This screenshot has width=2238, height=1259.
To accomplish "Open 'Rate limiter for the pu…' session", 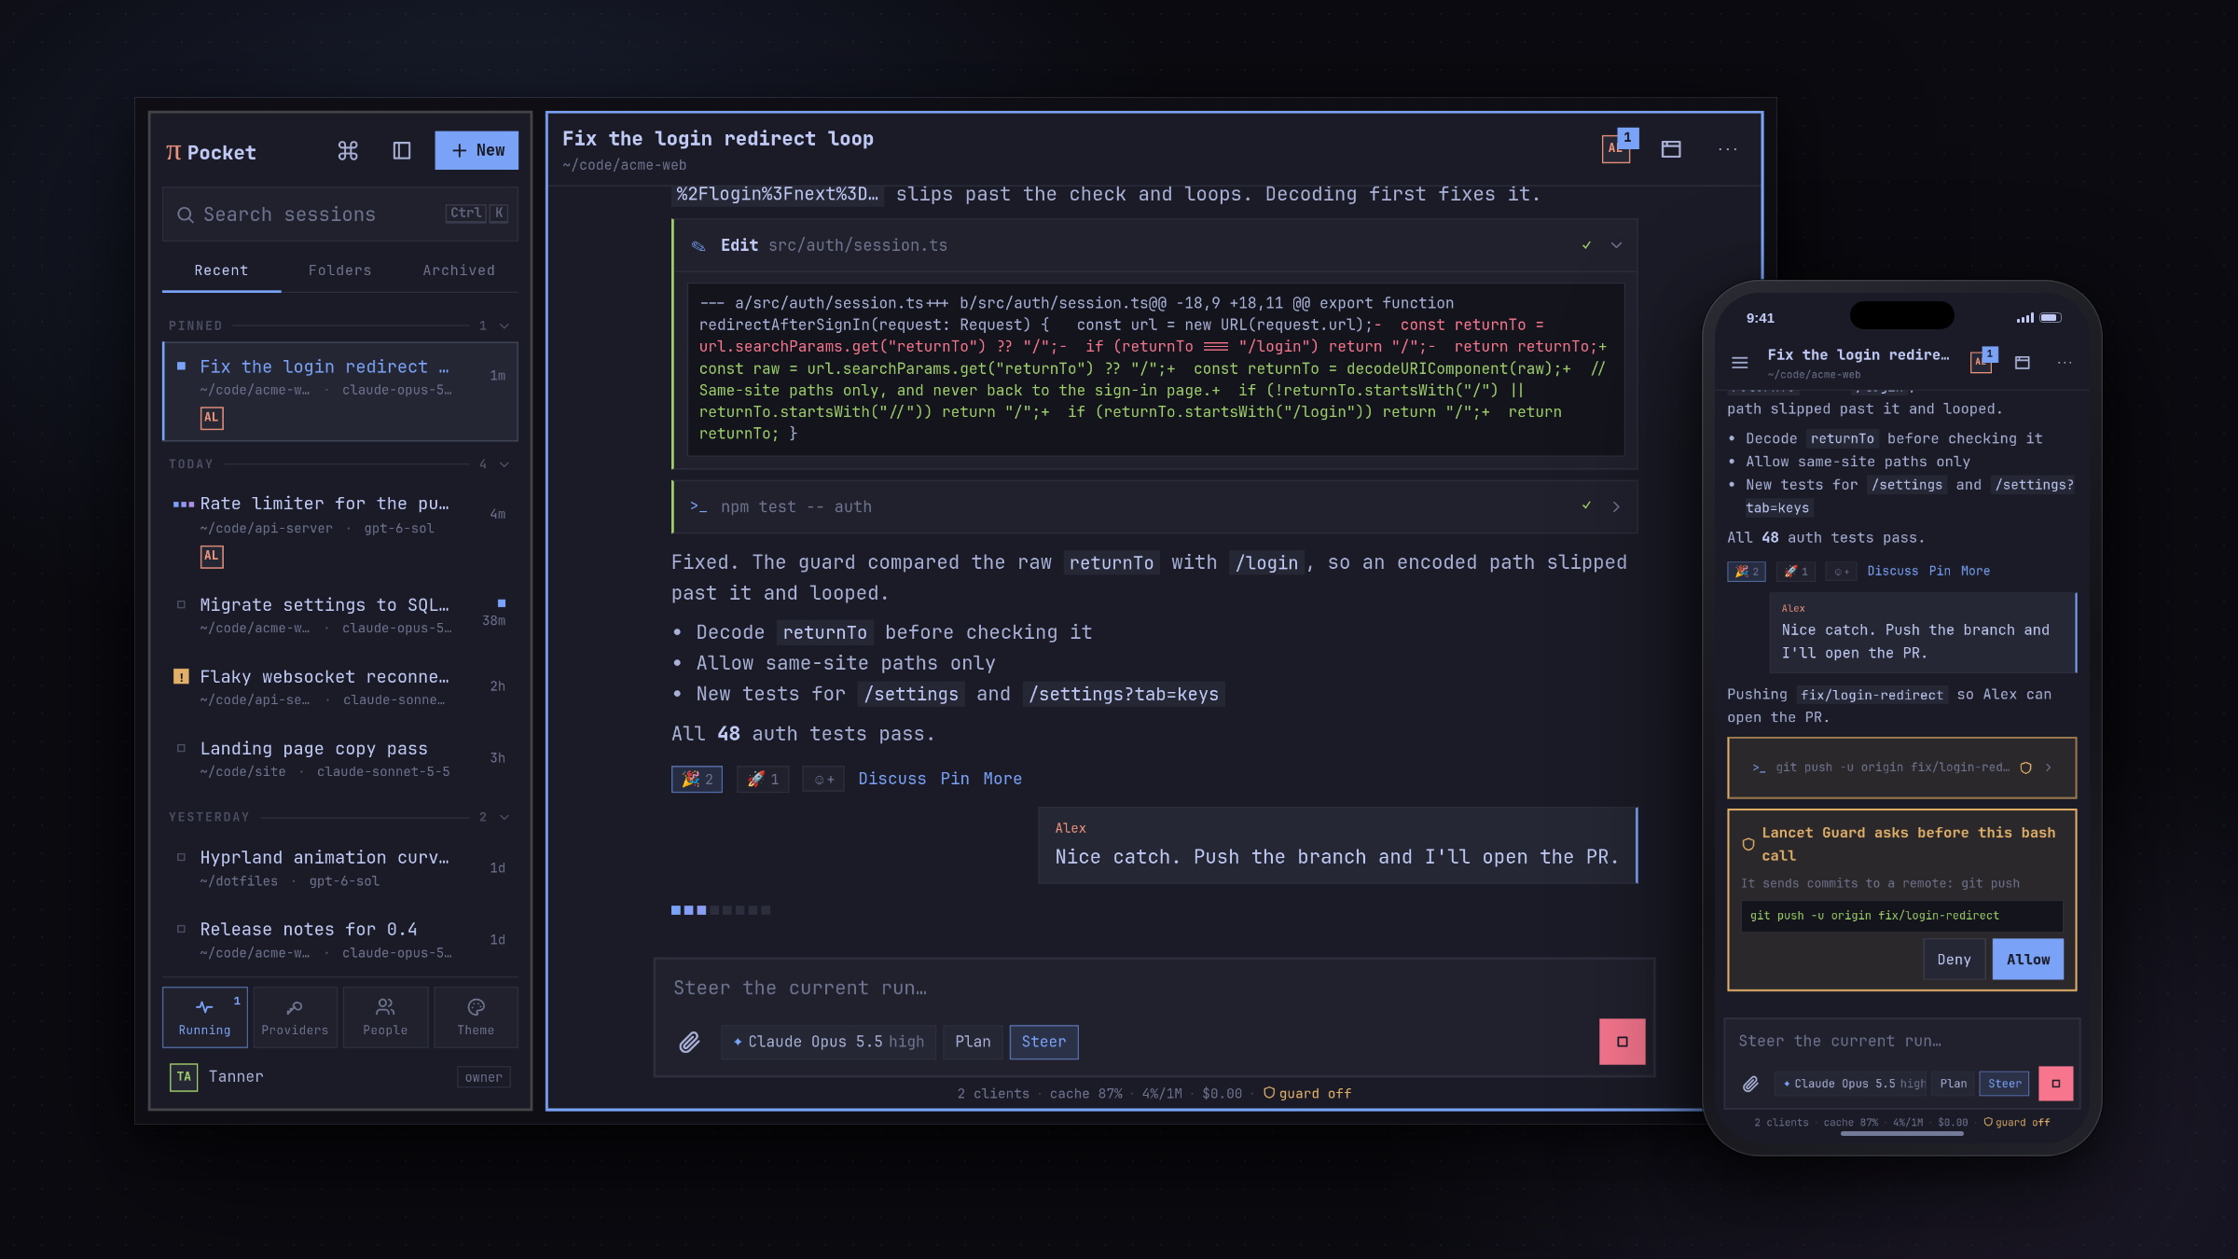I will [x=340, y=529].
